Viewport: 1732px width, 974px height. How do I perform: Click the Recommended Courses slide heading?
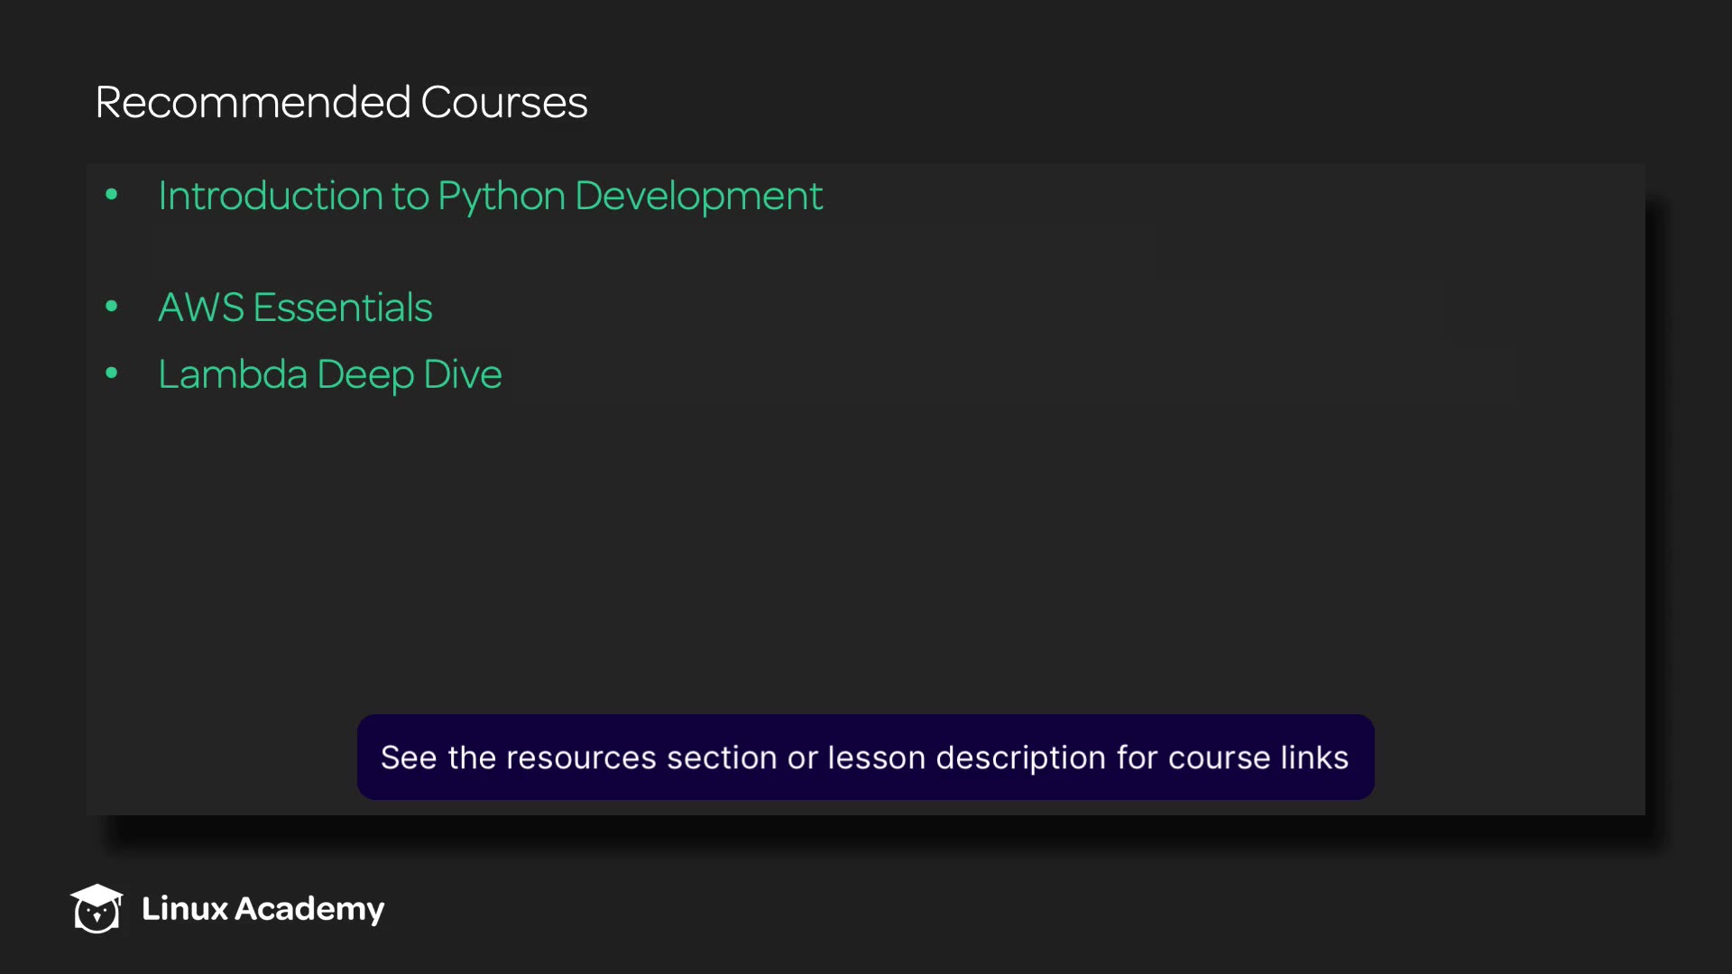[x=341, y=102]
